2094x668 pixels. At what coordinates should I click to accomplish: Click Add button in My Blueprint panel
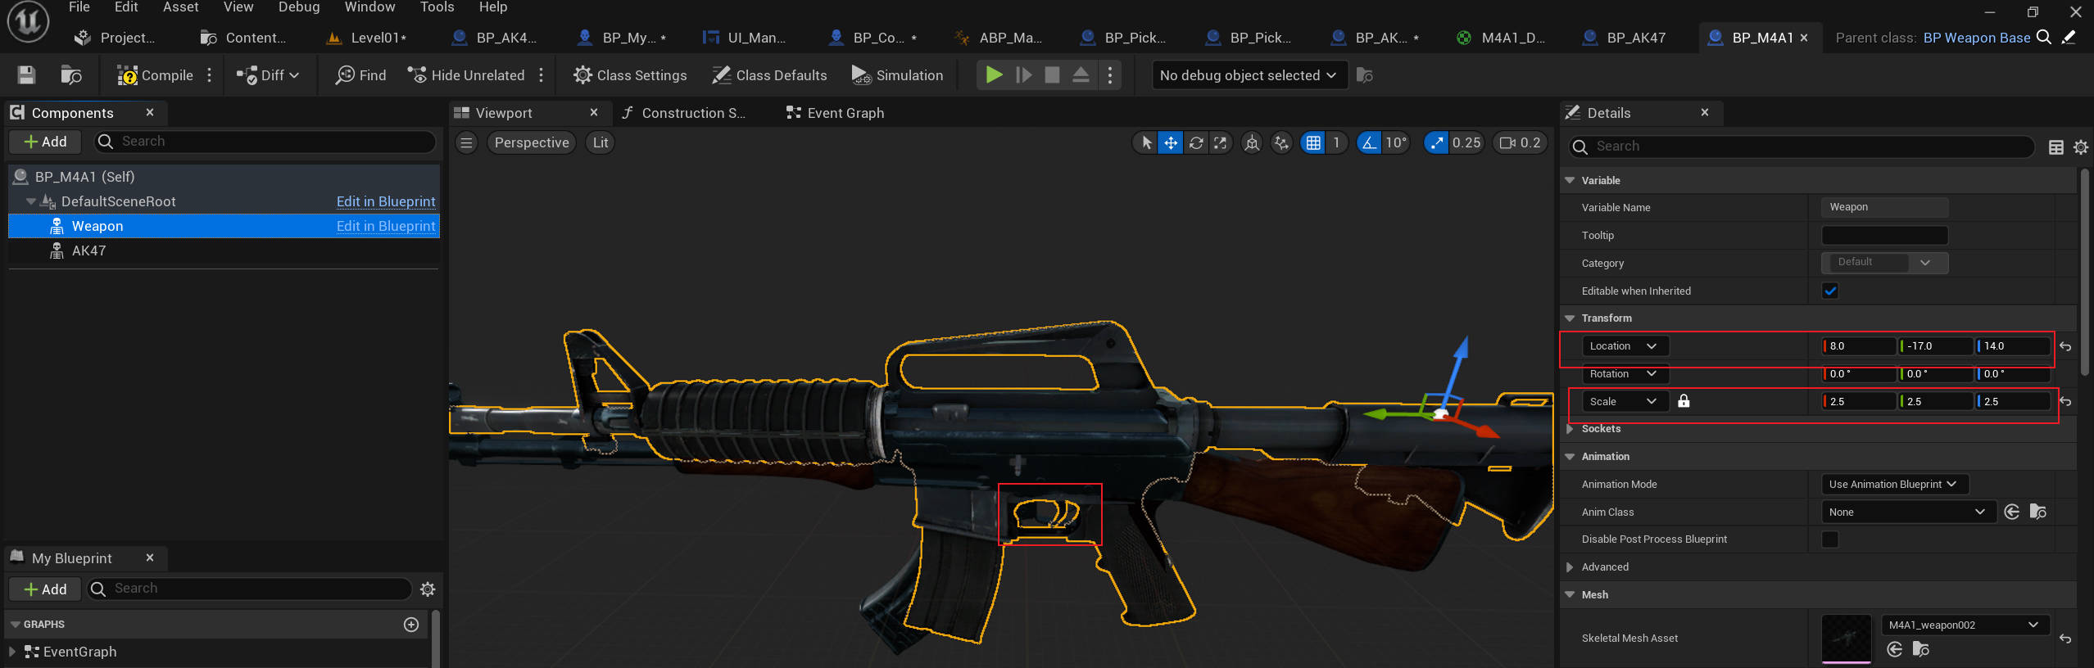(x=45, y=589)
